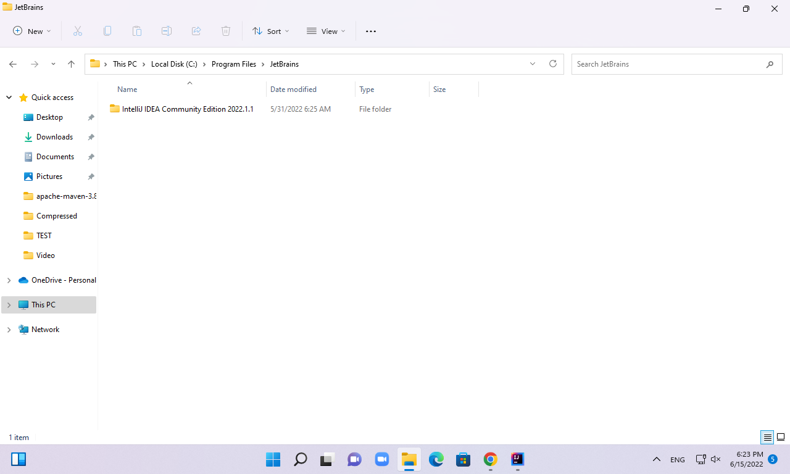Go back using the left arrow
The height and width of the screenshot is (474, 790).
tap(13, 64)
